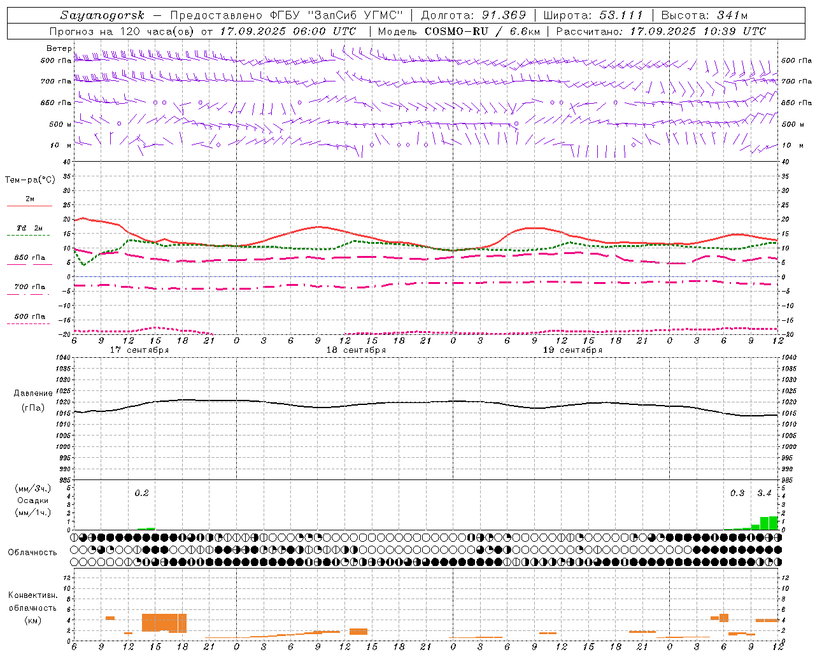The width and height of the screenshot is (815, 652).
Task: Click the station name Sayanogorsk in the header
Action: (103, 15)
